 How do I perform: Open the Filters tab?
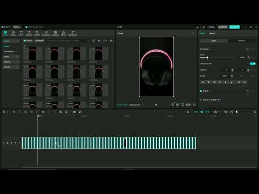click(63, 33)
